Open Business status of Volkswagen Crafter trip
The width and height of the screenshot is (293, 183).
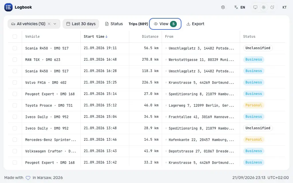click(254, 151)
